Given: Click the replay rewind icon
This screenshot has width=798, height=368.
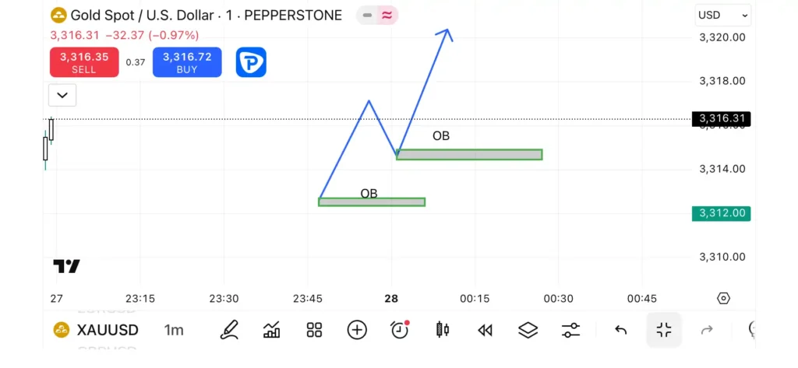Looking at the screenshot, I should coord(485,331).
